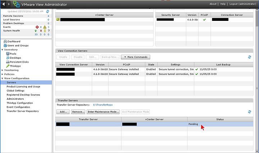The height and width of the screenshot is (153, 259).
Task: Click the Disable connection server button
Action: 78,57
